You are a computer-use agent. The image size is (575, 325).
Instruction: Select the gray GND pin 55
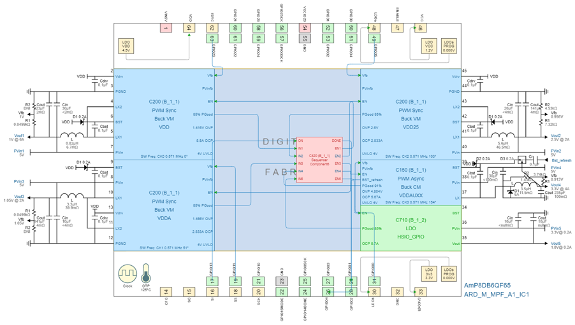coord(305,38)
